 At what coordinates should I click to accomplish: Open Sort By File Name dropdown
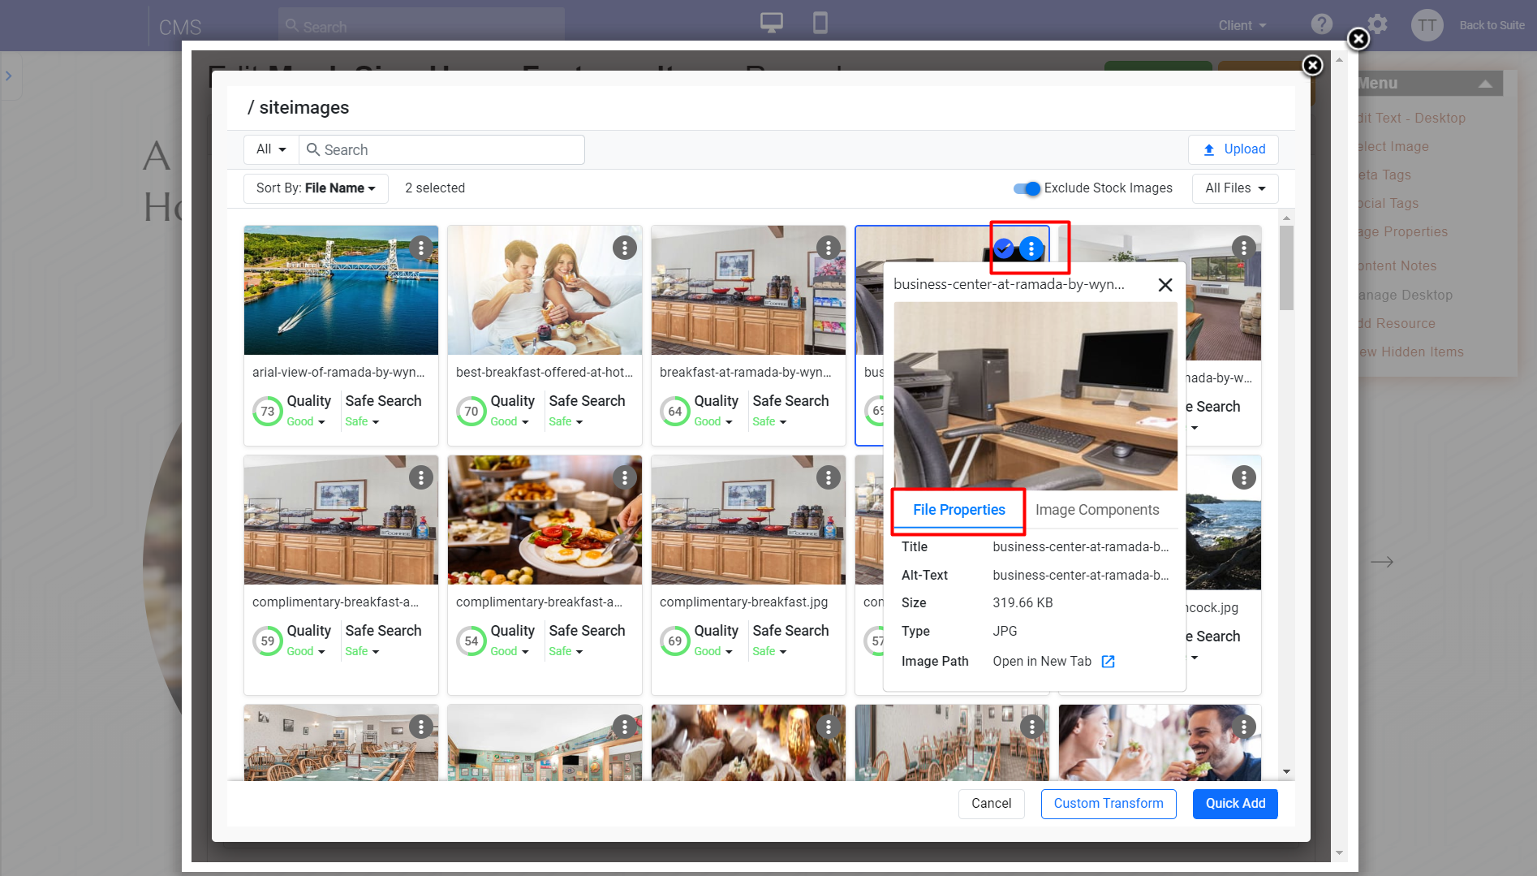tap(316, 188)
